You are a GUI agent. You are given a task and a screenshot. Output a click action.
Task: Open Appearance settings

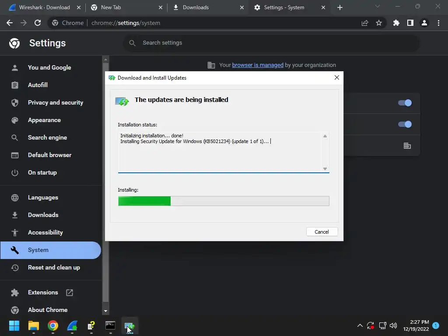[44, 120]
